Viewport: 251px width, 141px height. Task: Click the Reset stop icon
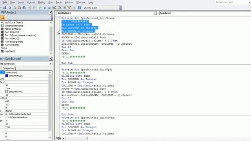tap(49, 8)
